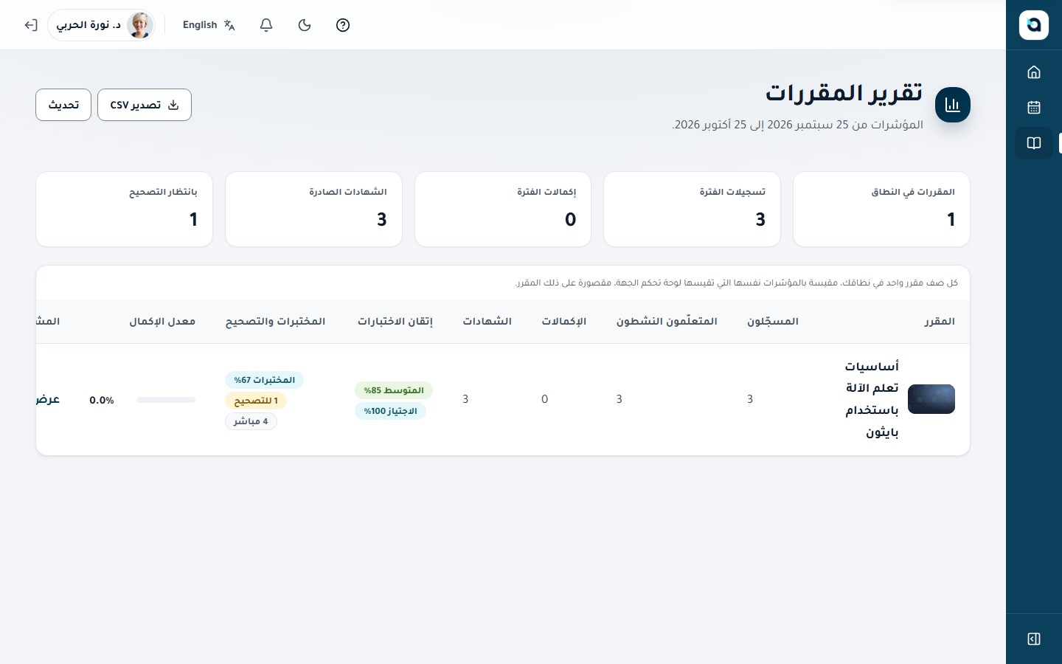
Task: Click the المقررات في النطاق card
Action: click(881, 210)
